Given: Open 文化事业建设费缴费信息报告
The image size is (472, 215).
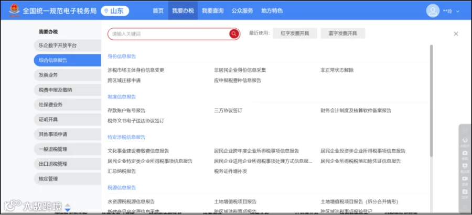Looking at the screenshot, I should [x=138, y=151].
